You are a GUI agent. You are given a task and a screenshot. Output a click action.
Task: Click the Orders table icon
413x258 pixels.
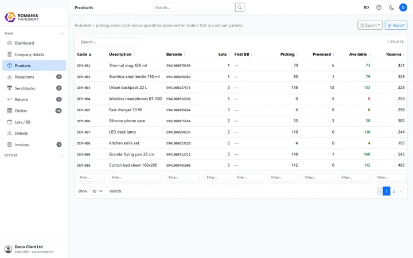coord(10,111)
